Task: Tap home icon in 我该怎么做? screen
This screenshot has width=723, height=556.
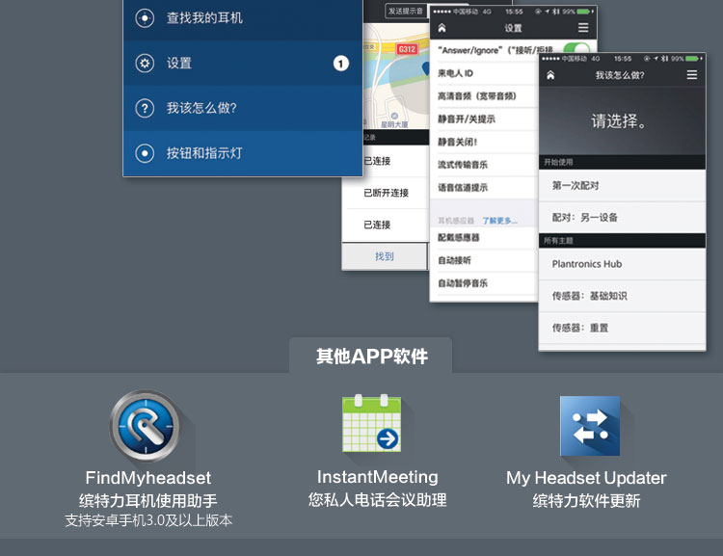Action: 550,75
